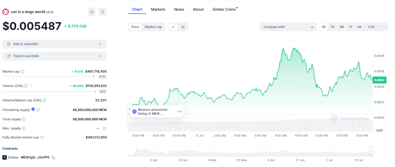Open Total supply info icon
The height and width of the screenshot is (167, 395).
[24, 119]
